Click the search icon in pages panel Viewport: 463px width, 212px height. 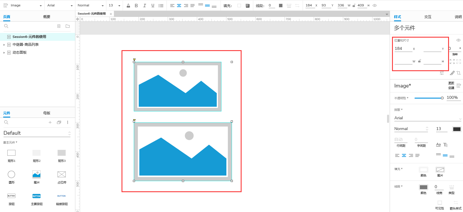(6, 26)
